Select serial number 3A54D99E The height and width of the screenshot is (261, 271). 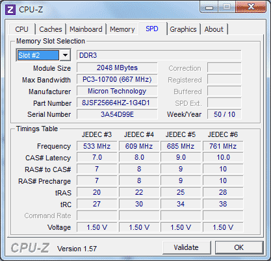tap(117, 114)
